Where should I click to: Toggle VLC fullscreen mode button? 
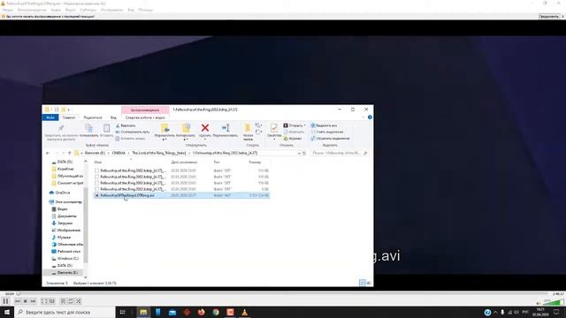pyautogui.click(x=44, y=301)
